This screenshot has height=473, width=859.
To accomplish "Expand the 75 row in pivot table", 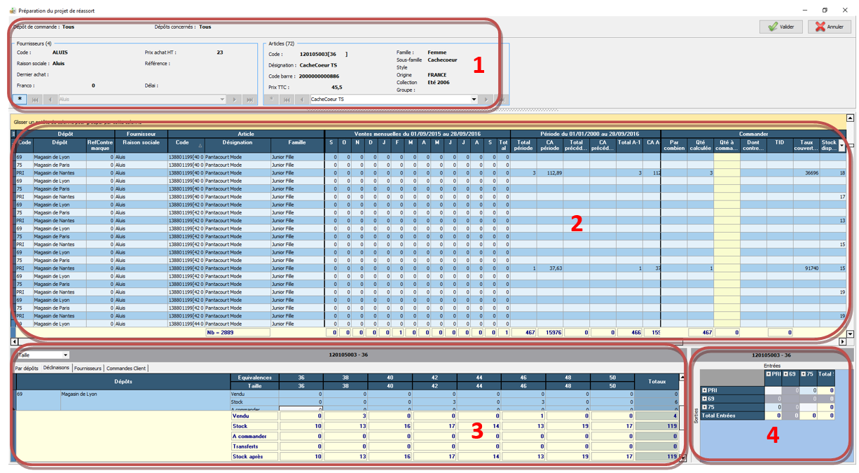I will coord(704,407).
